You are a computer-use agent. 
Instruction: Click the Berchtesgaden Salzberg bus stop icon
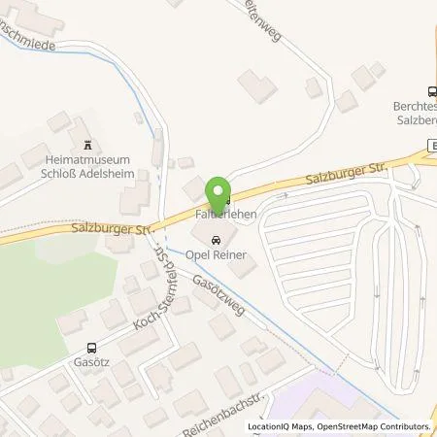point(432,91)
